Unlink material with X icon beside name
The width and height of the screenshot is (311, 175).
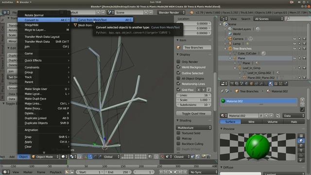point(271,116)
